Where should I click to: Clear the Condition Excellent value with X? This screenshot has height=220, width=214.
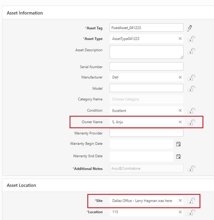click(180, 110)
